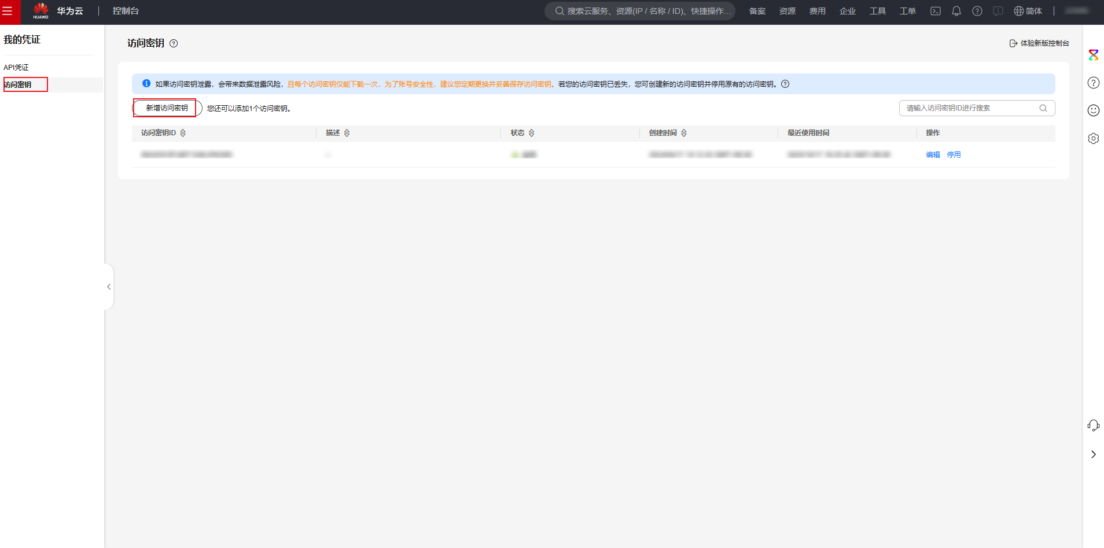Expand the right side toolbar arrow
This screenshot has height=548, width=1104.
[x=1093, y=454]
